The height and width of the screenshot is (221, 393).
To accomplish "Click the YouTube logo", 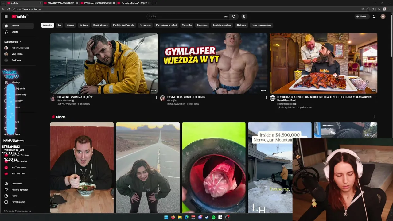I will click(19, 17).
